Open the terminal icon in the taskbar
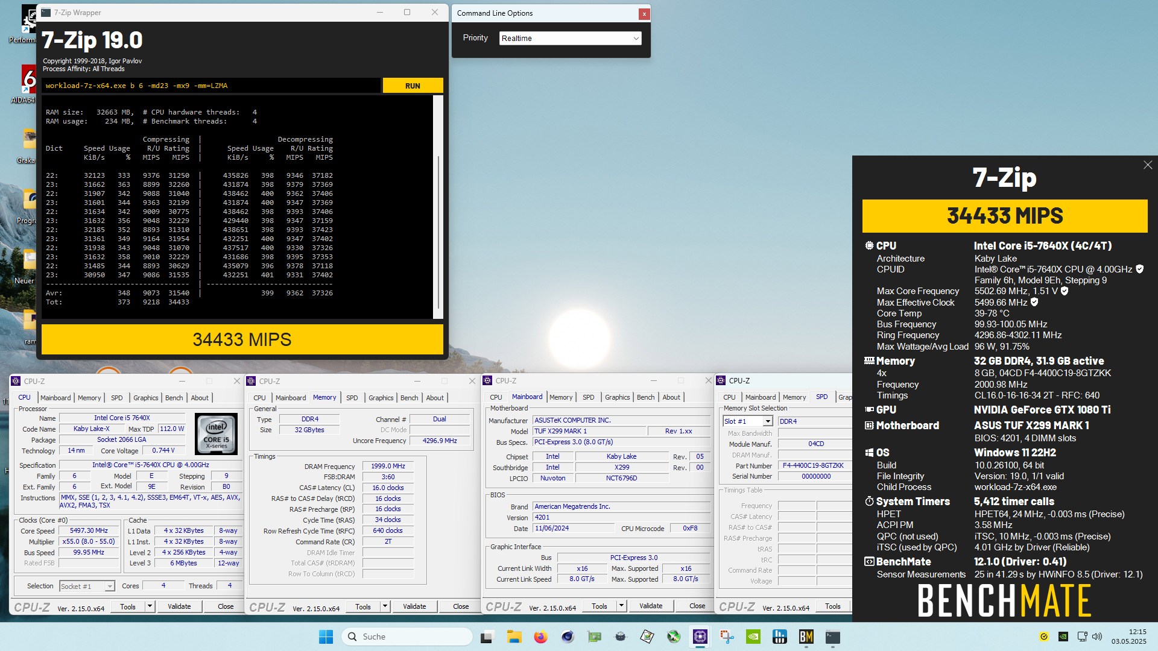Viewport: 1158px width, 651px height. click(833, 637)
